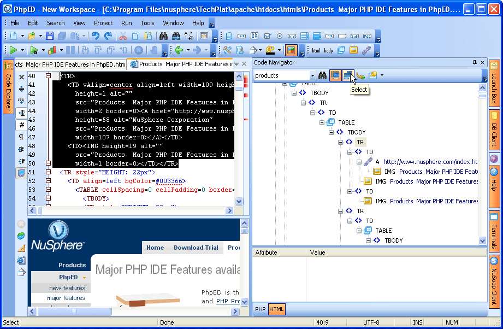This screenshot has width=503, height=329.
Task: Open the Terminals side panel
Action: (x=494, y=231)
